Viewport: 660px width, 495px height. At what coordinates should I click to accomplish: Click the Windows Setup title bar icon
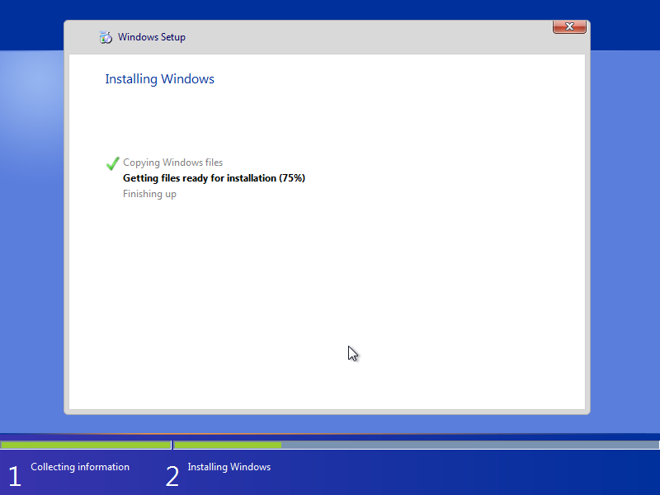point(106,37)
